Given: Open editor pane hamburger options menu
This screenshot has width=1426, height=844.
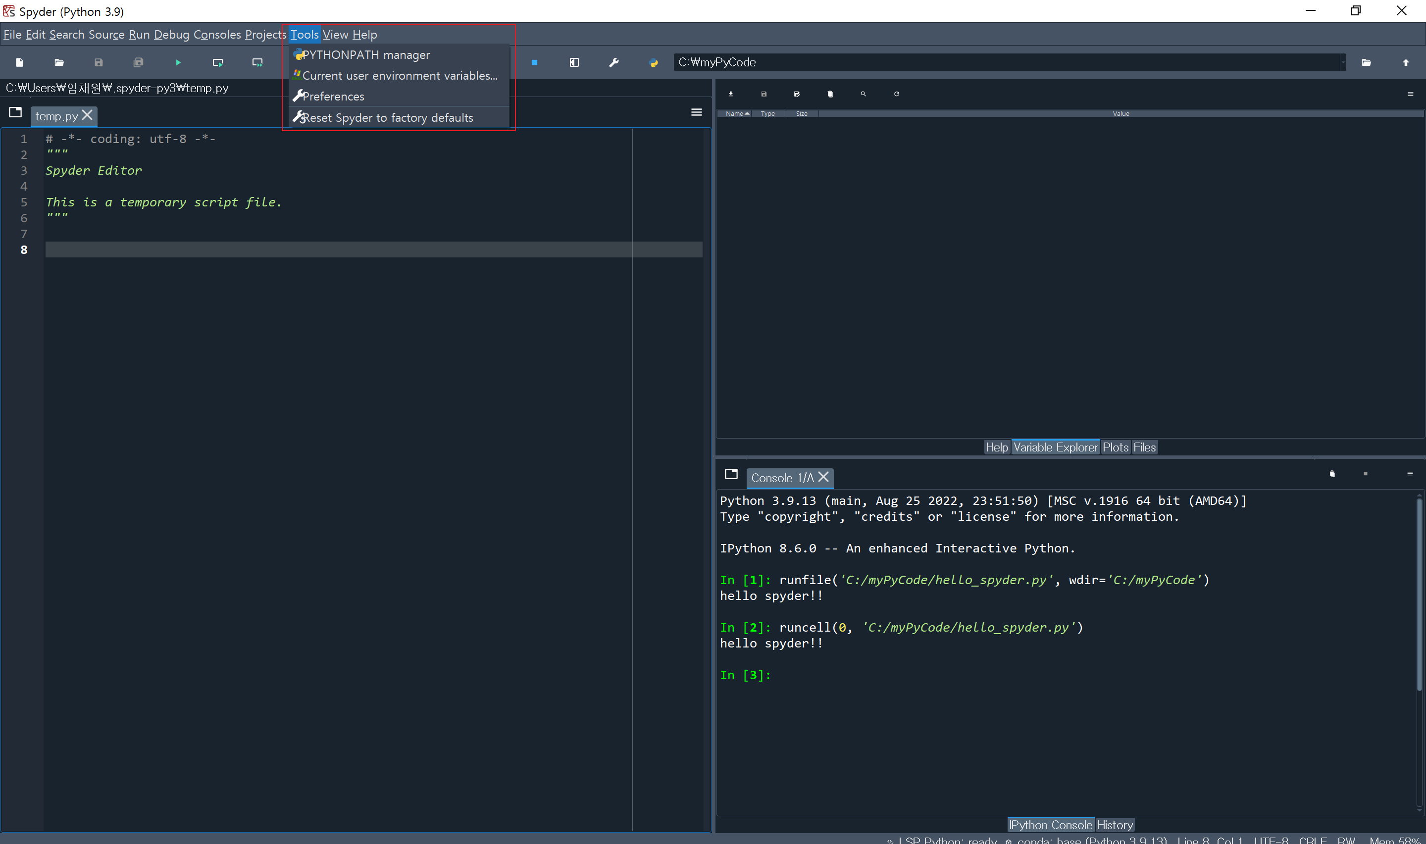Looking at the screenshot, I should pyautogui.click(x=696, y=112).
